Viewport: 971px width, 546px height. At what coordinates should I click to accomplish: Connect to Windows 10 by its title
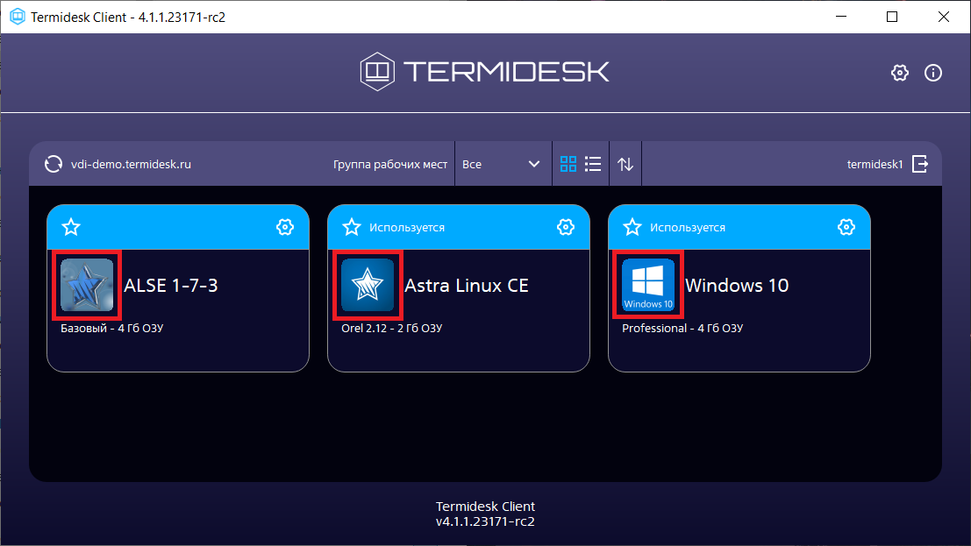tap(737, 286)
